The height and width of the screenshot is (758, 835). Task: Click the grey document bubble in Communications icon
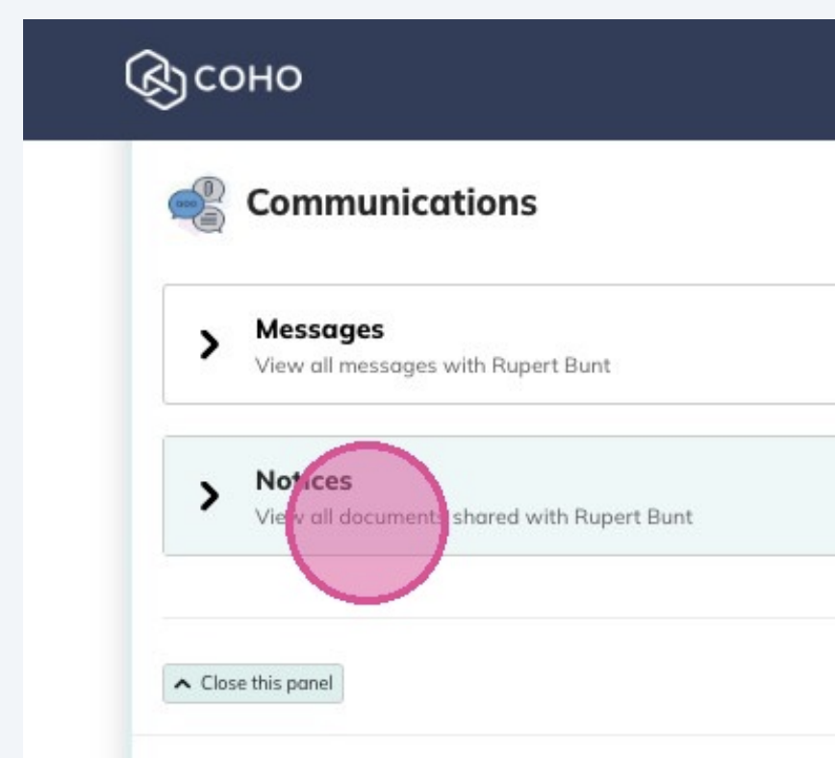point(213,220)
